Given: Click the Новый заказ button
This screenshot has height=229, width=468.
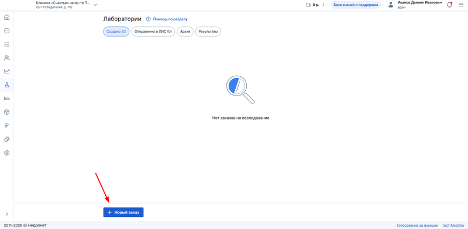Looking at the screenshot, I should point(123,212).
